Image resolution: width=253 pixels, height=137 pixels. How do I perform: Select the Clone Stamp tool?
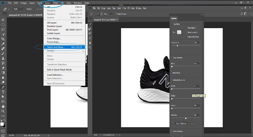coord(3,58)
